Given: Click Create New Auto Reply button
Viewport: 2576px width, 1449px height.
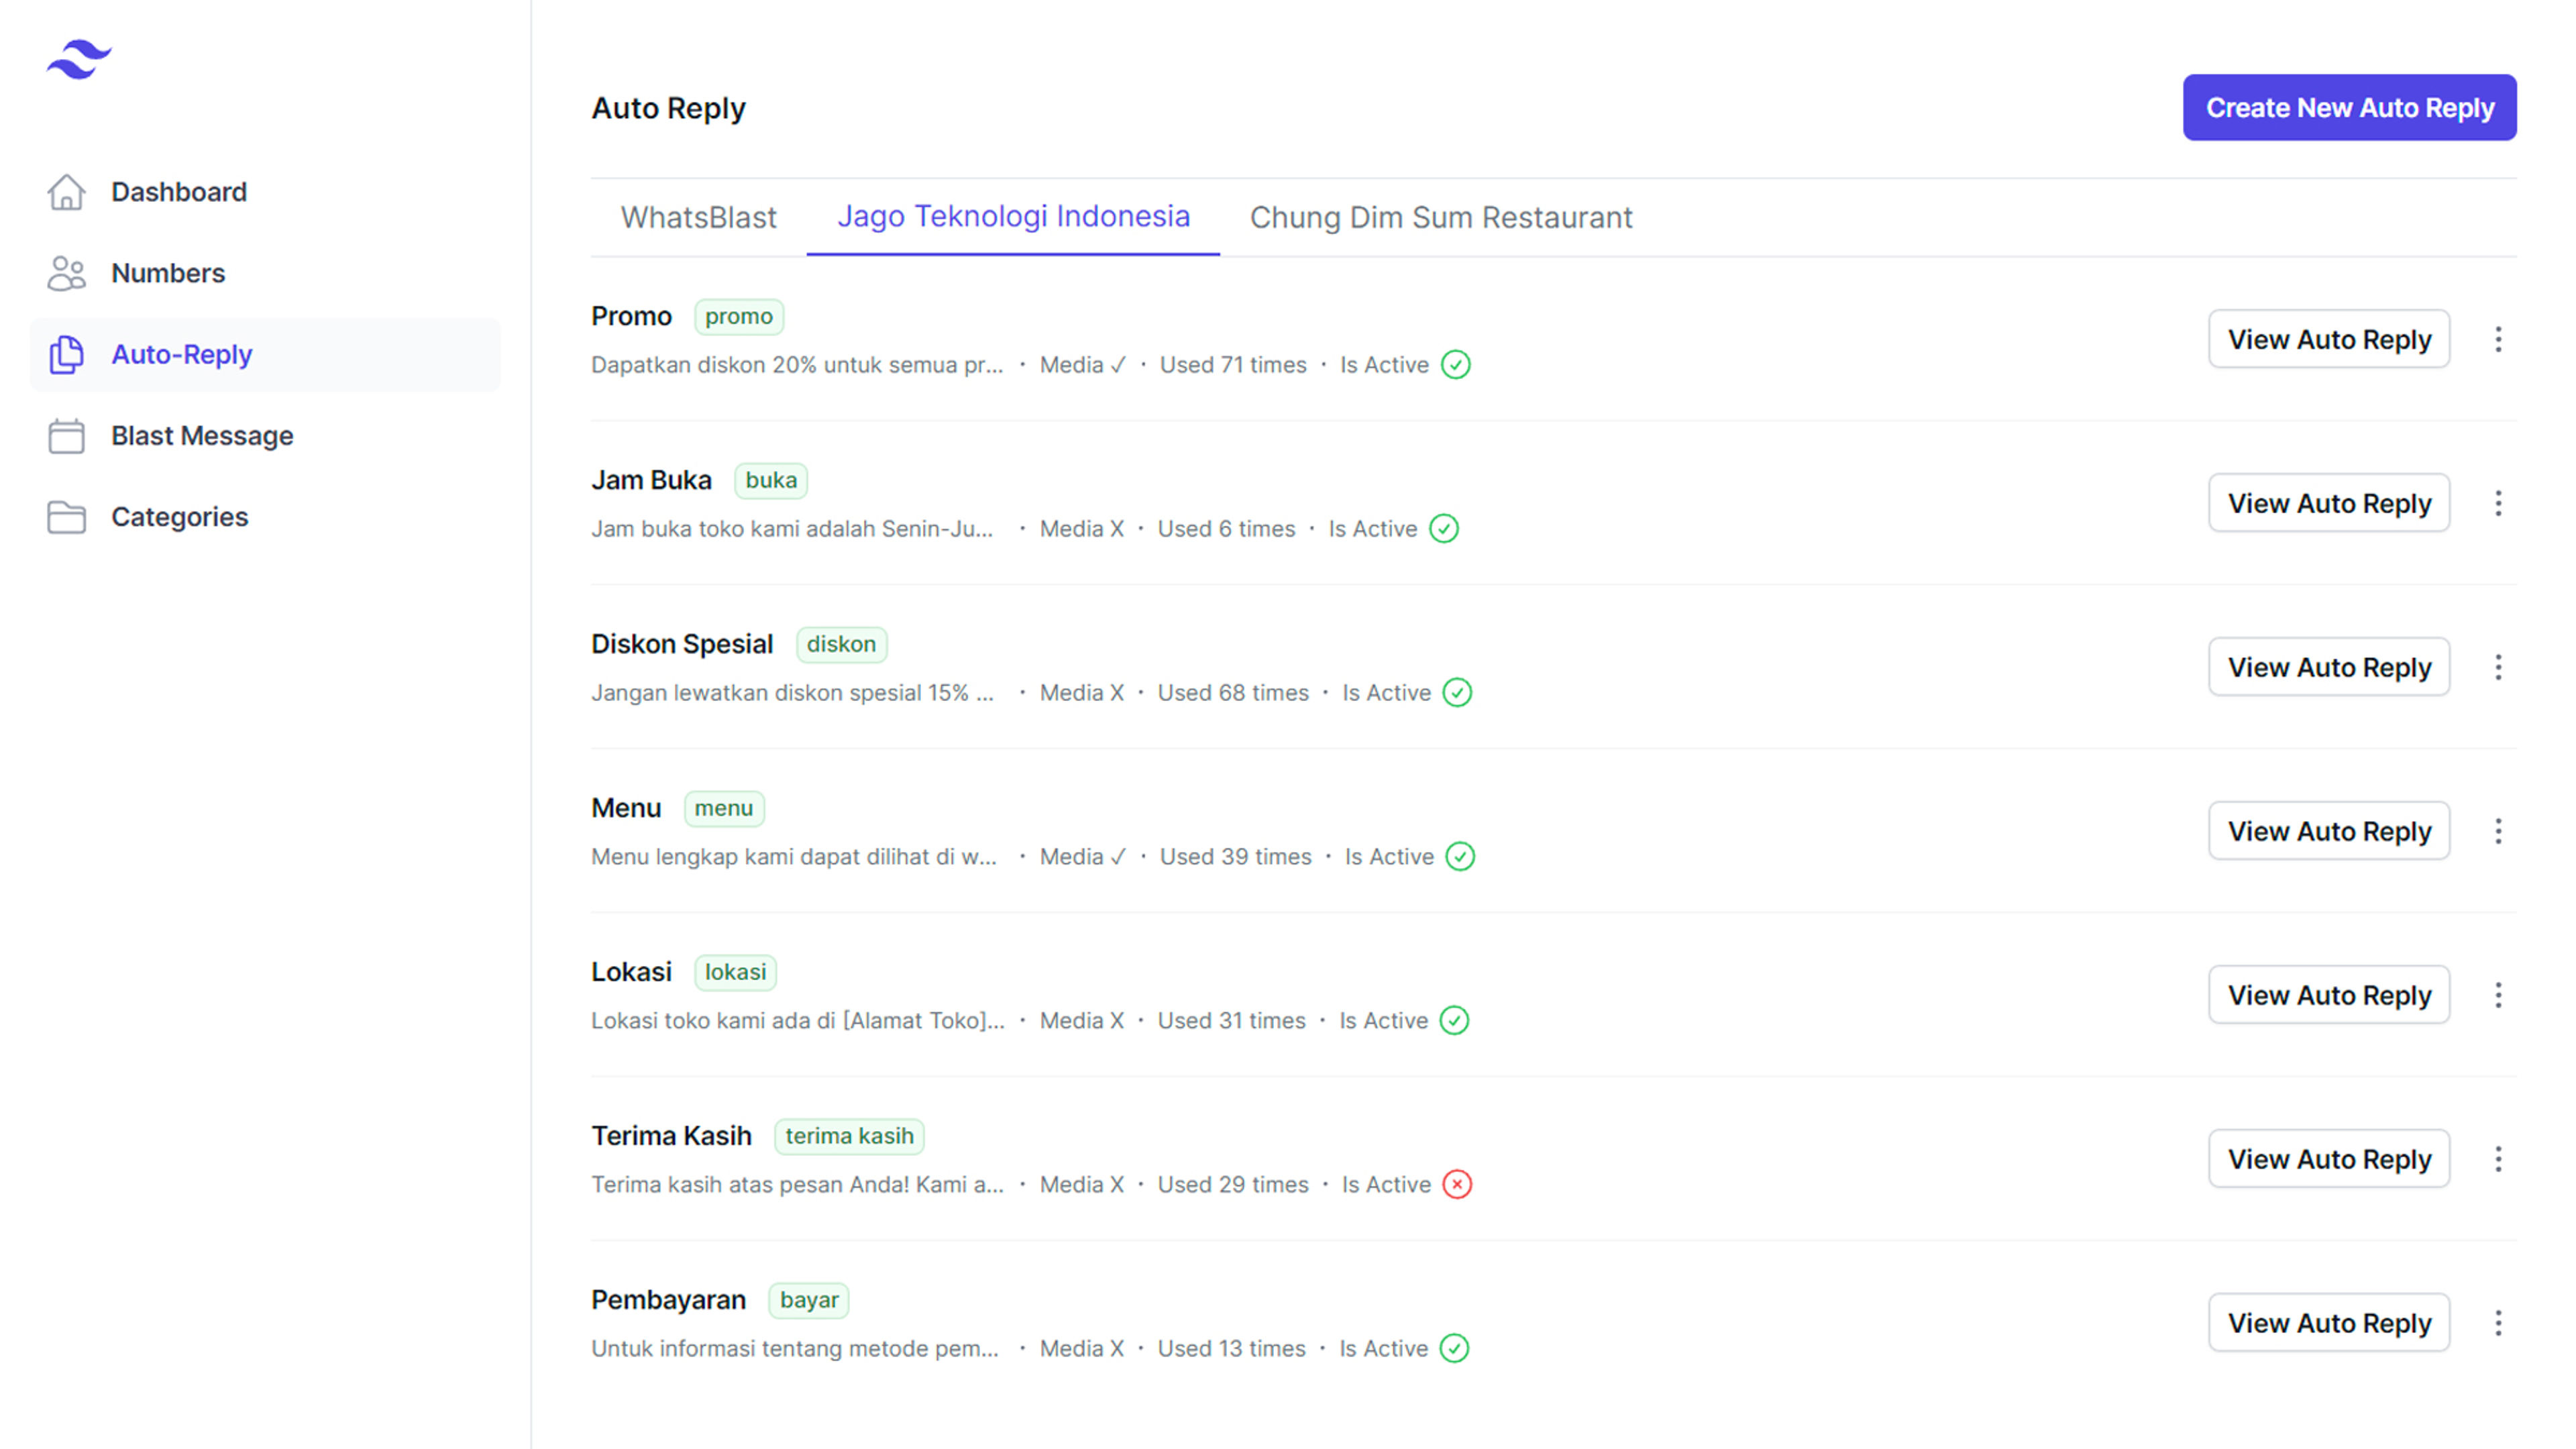Looking at the screenshot, I should (2349, 107).
